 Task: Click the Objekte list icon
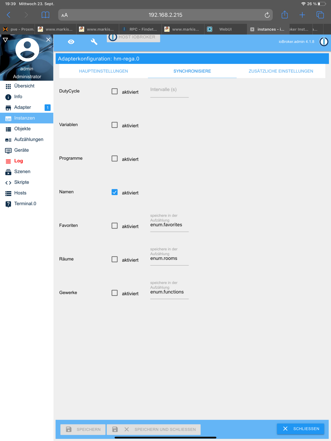click(8, 129)
